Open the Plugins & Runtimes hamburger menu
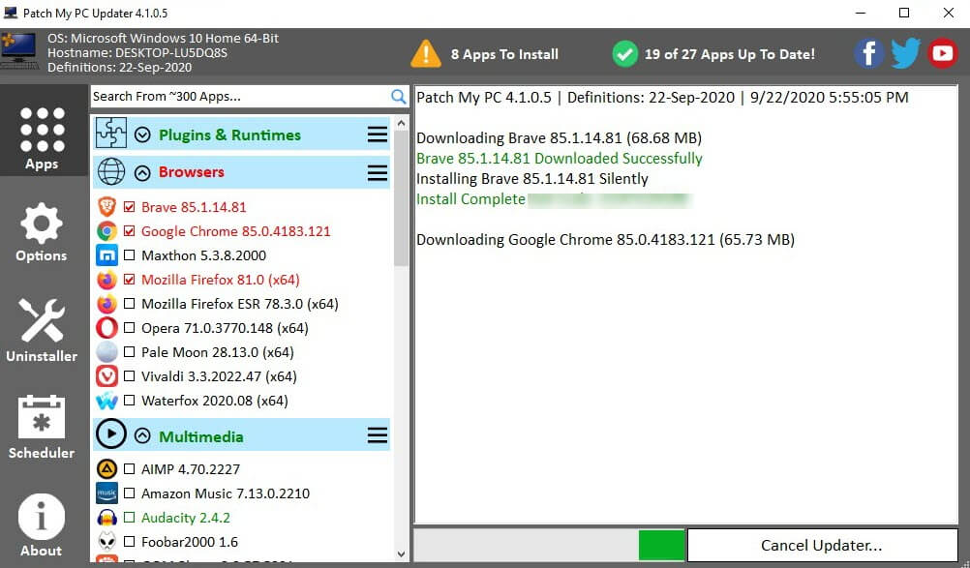This screenshot has width=970, height=568. 378,135
